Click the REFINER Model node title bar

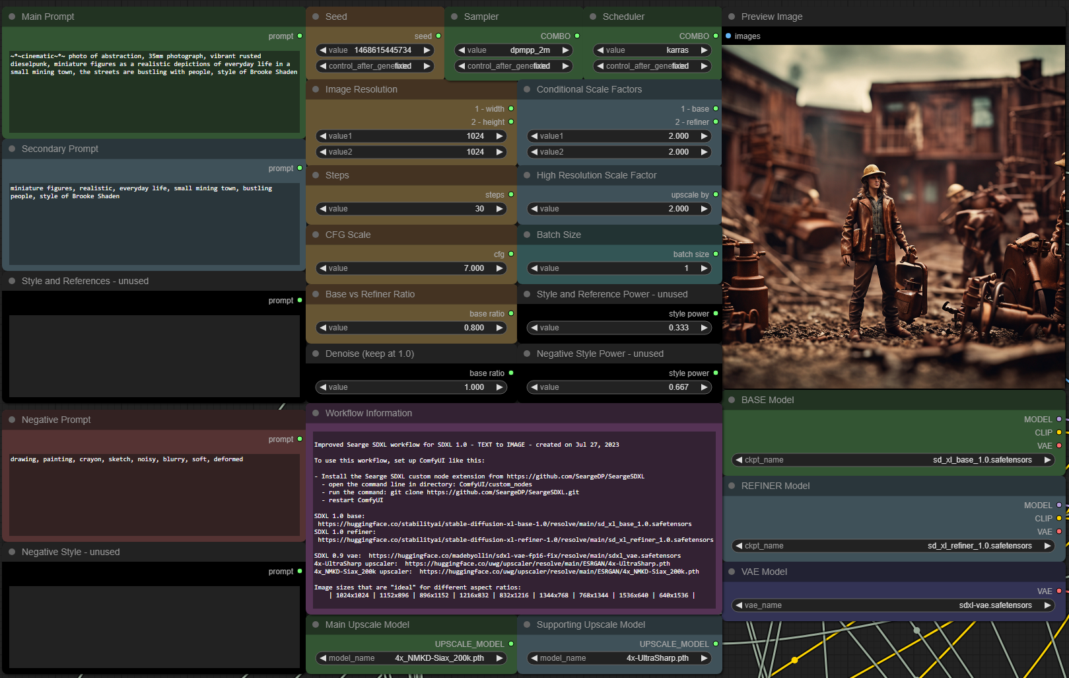775,486
